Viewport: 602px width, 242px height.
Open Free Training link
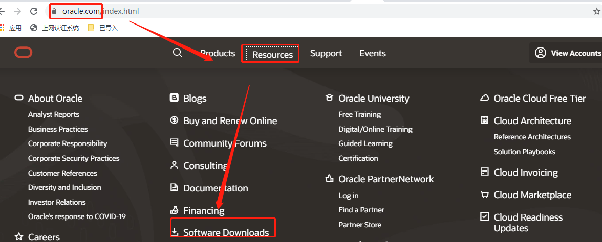tap(360, 114)
